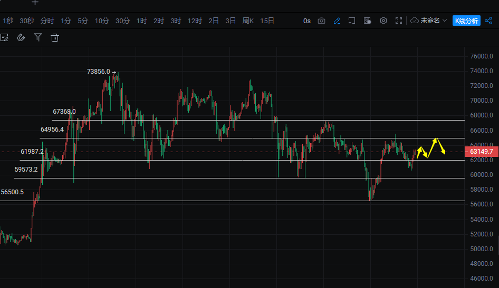
Task: Take a chart screenshot with camera icon
Action: (x=322, y=21)
